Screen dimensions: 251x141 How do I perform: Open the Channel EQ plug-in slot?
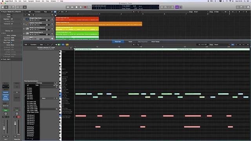(x=5, y=100)
